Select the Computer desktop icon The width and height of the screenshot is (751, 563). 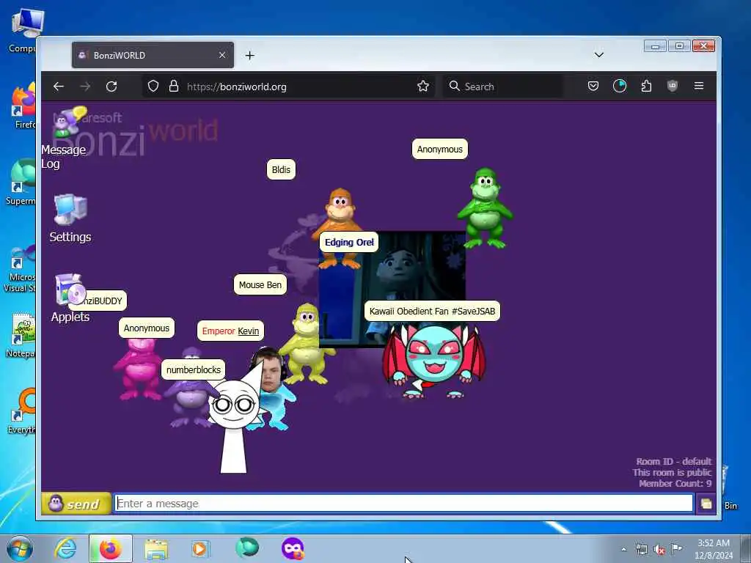click(23, 30)
